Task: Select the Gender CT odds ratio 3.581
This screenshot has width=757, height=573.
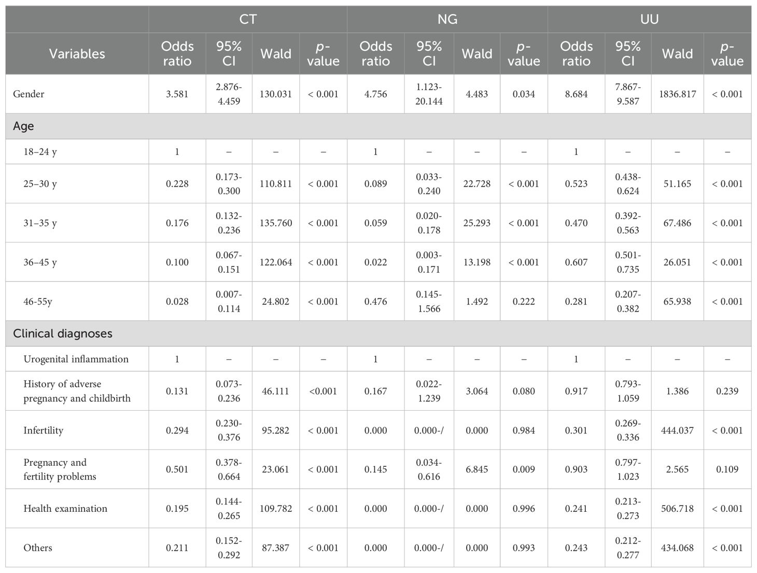Action: pyautogui.click(x=177, y=94)
